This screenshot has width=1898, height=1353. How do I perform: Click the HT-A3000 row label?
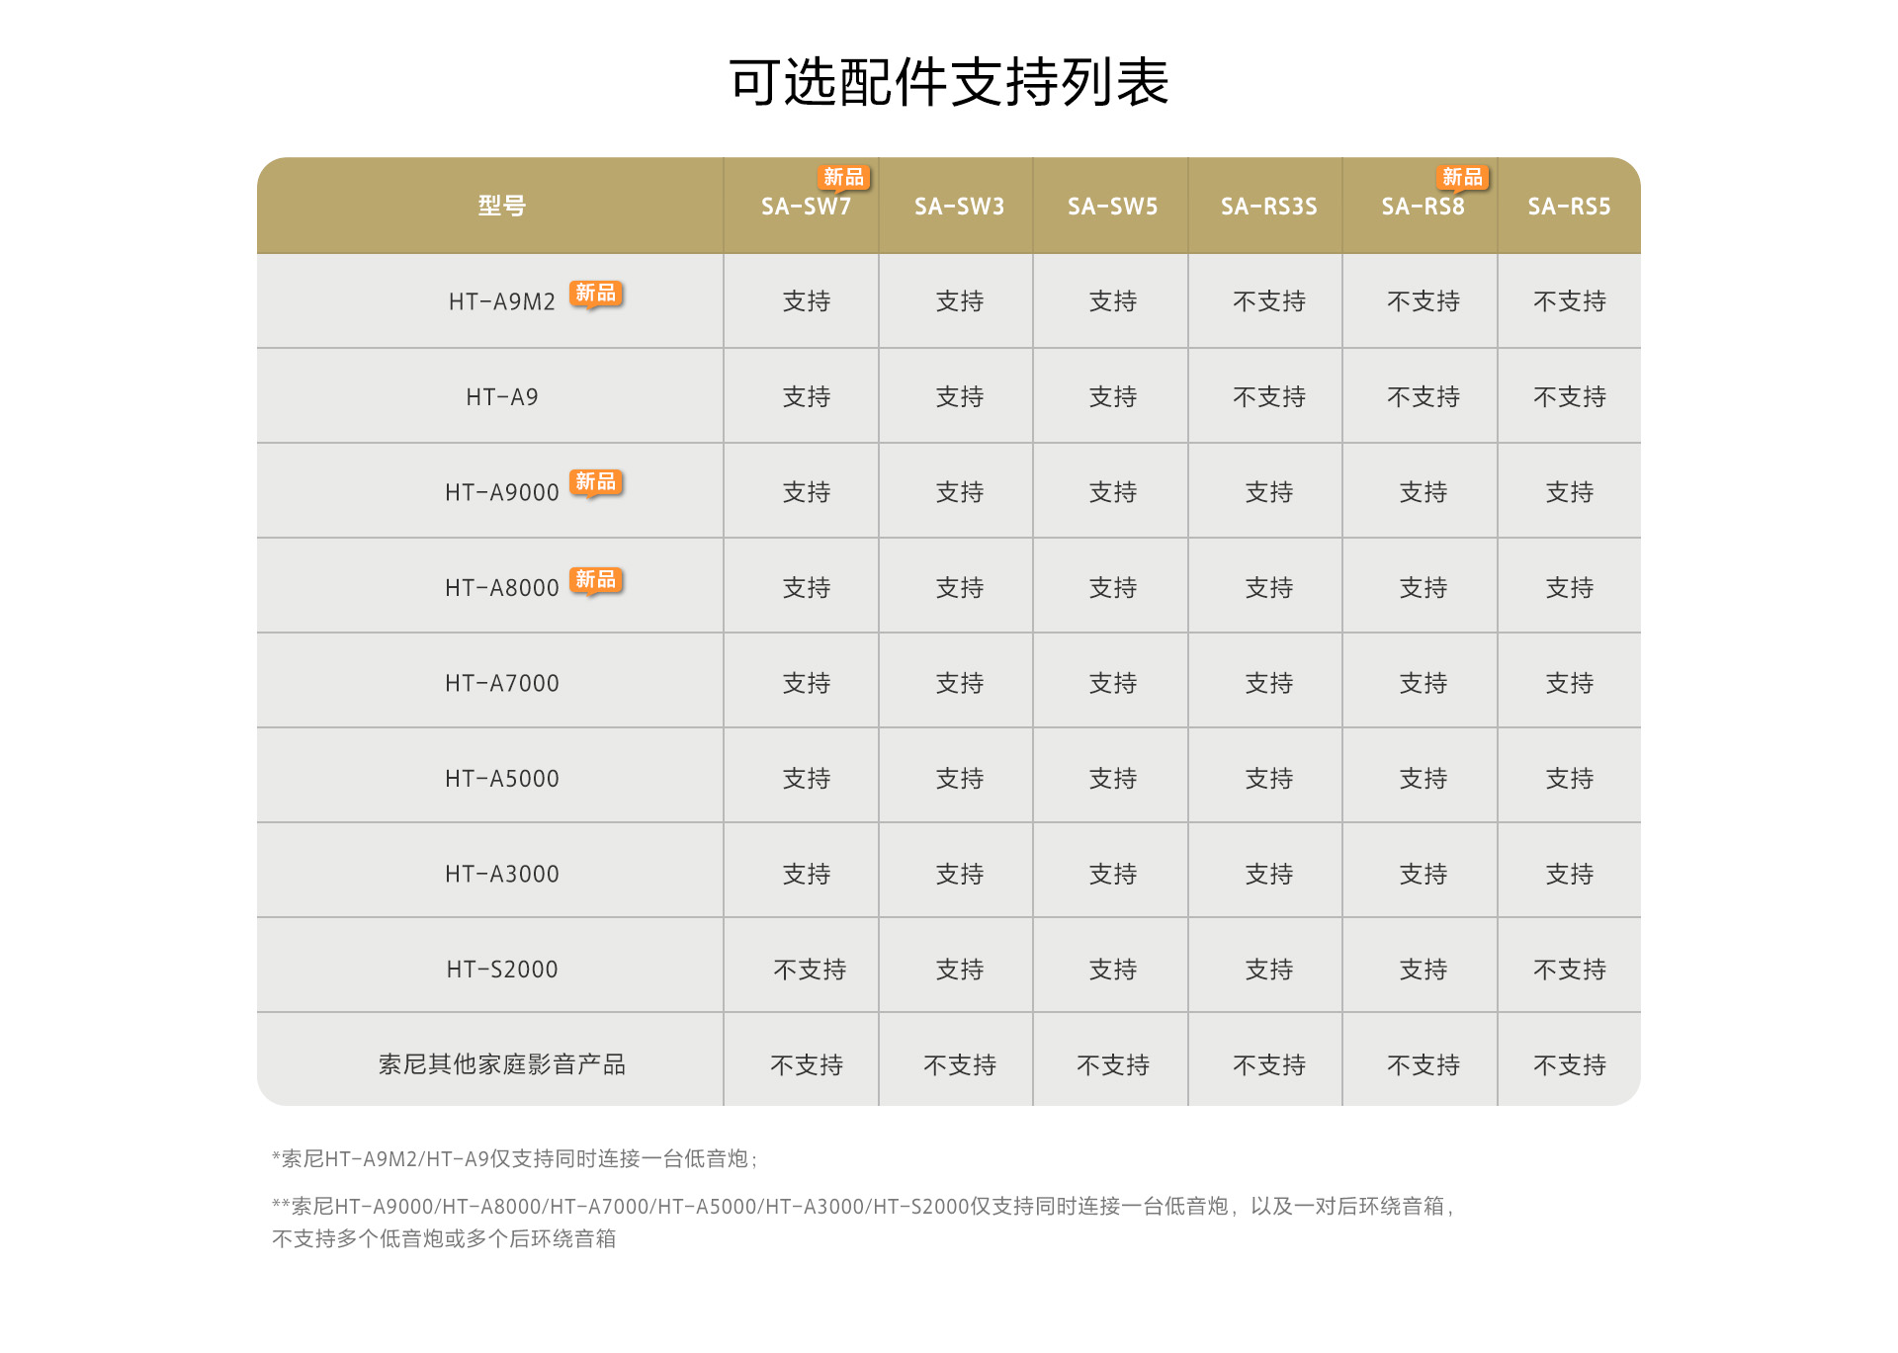pos(502,874)
